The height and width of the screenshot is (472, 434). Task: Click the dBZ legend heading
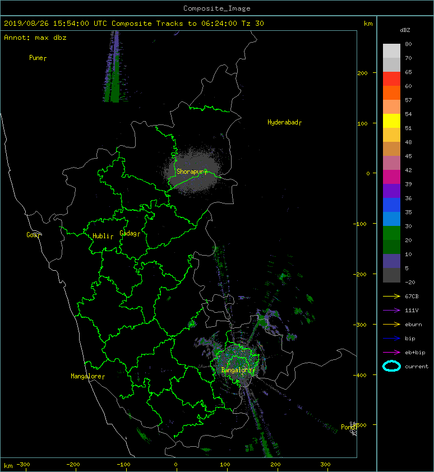pyautogui.click(x=405, y=30)
